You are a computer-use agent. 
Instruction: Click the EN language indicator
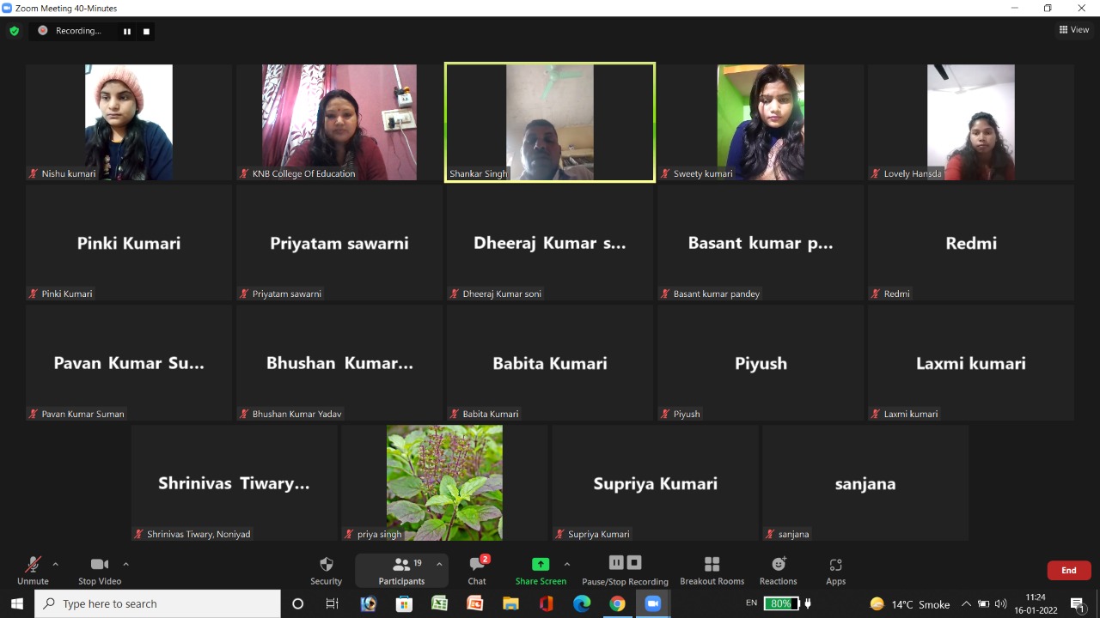coord(751,603)
